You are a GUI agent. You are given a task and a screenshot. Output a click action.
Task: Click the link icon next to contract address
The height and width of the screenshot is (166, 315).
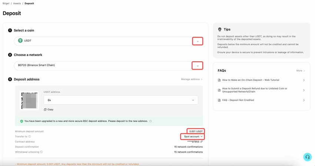tap(202, 142)
